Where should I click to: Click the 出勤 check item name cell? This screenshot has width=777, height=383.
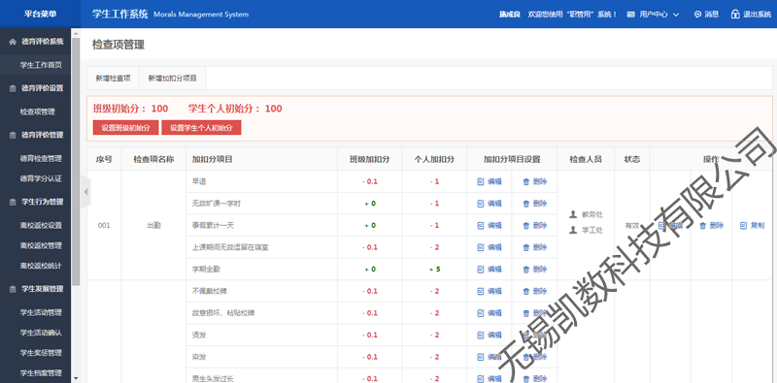153,225
